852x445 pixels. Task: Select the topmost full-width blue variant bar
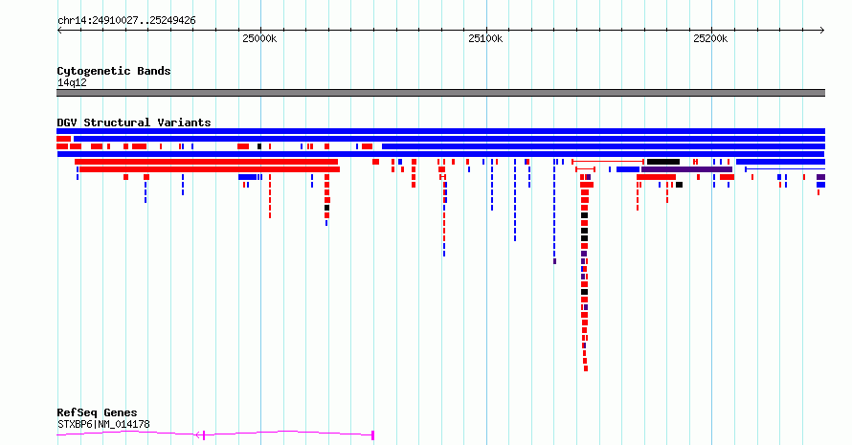tap(440, 131)
